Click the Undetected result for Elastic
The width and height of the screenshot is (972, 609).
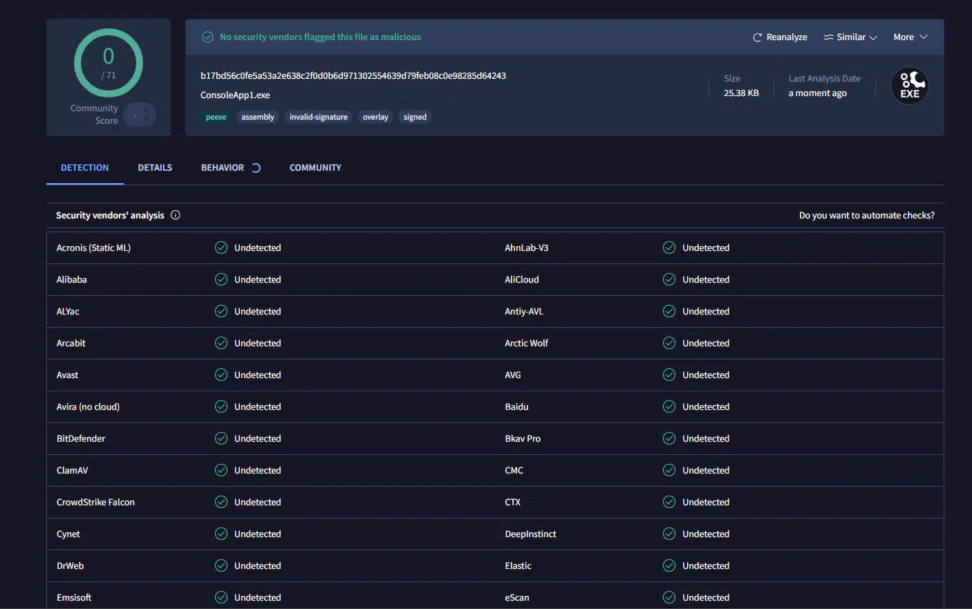coord(706,565)
